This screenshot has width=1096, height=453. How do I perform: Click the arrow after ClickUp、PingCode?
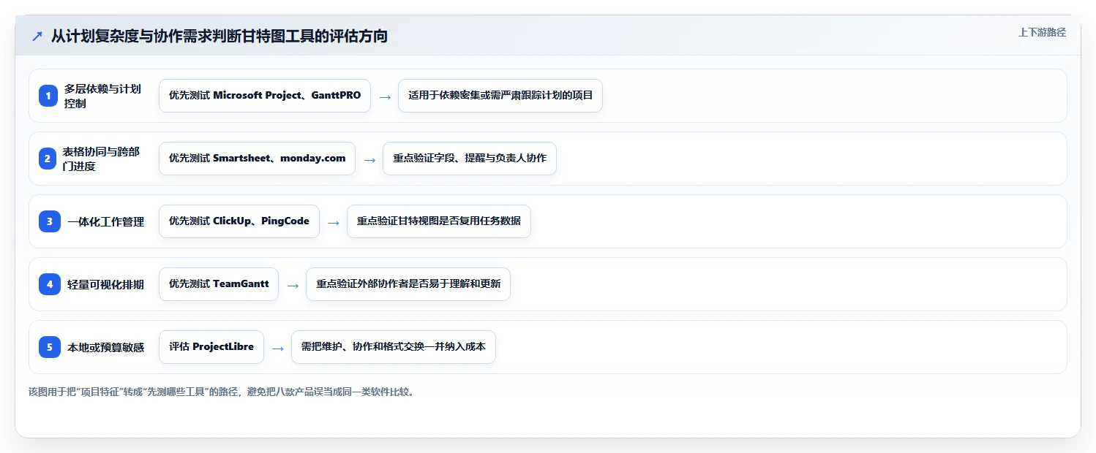coord(334,222)
